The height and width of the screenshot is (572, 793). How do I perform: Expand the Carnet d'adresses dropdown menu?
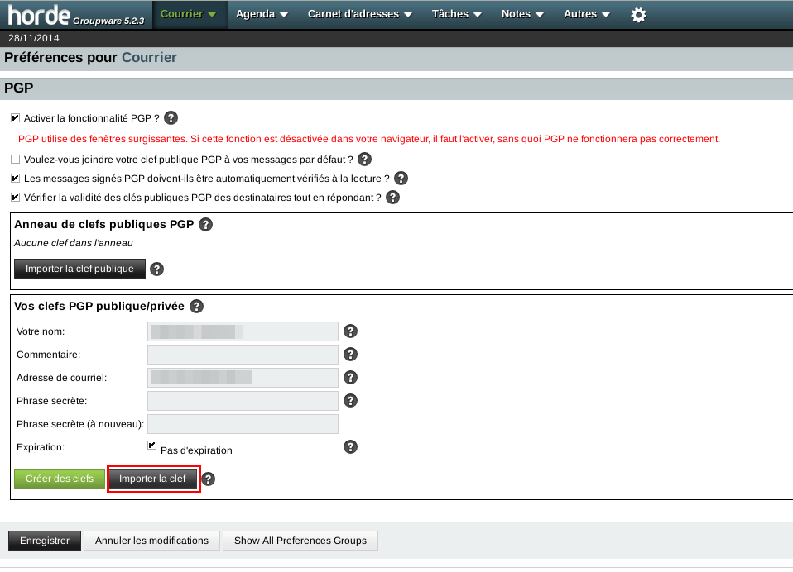[x=360, y=14]
